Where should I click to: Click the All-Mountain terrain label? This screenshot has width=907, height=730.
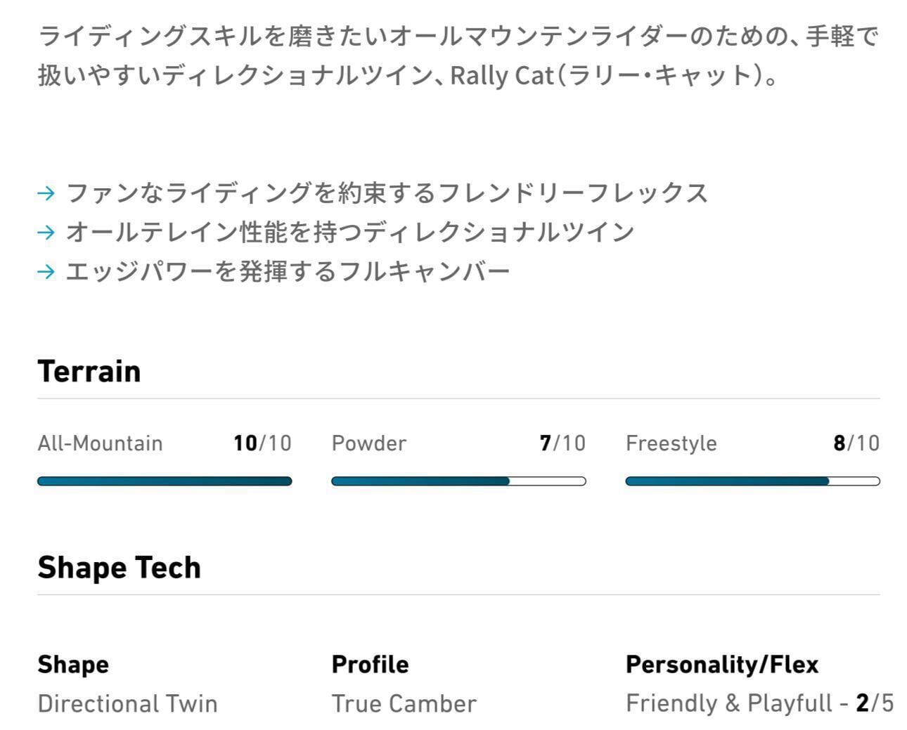tap(100, 443)
